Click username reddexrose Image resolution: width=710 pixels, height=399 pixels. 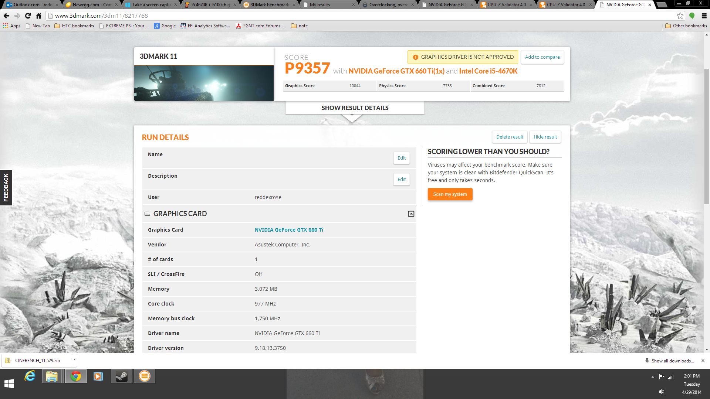[x=268, y=197]
